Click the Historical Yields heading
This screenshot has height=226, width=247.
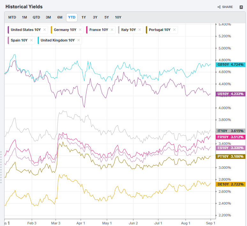[24, 7]
